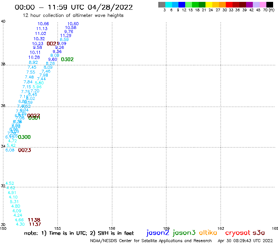Click the longitude axis label 159

[166, 228]
